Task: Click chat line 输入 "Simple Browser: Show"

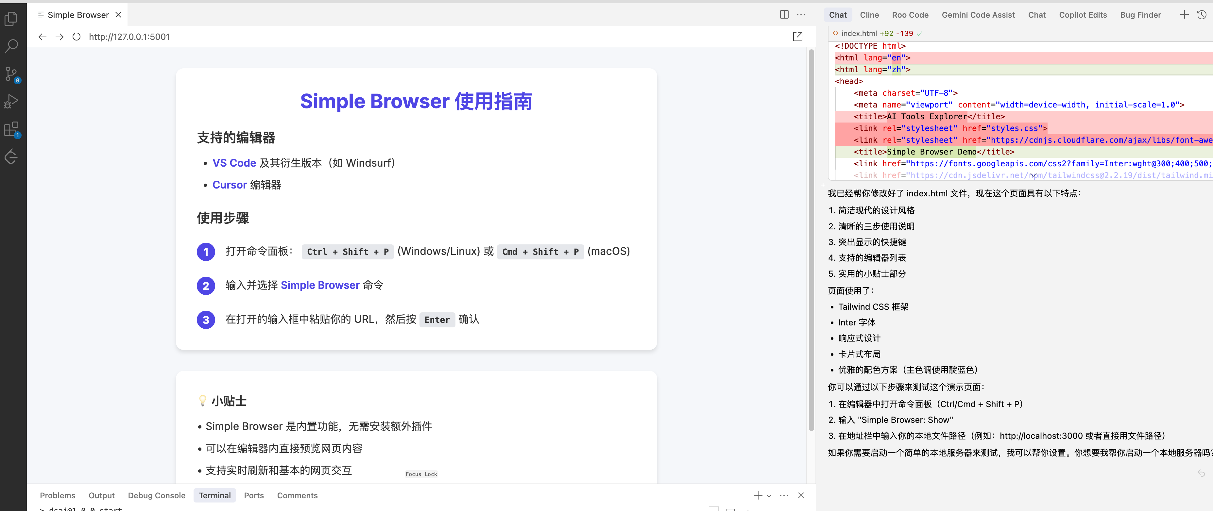Action: point(895,420)
